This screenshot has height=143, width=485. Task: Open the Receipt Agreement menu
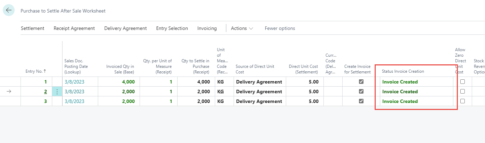tap(74, 28)
